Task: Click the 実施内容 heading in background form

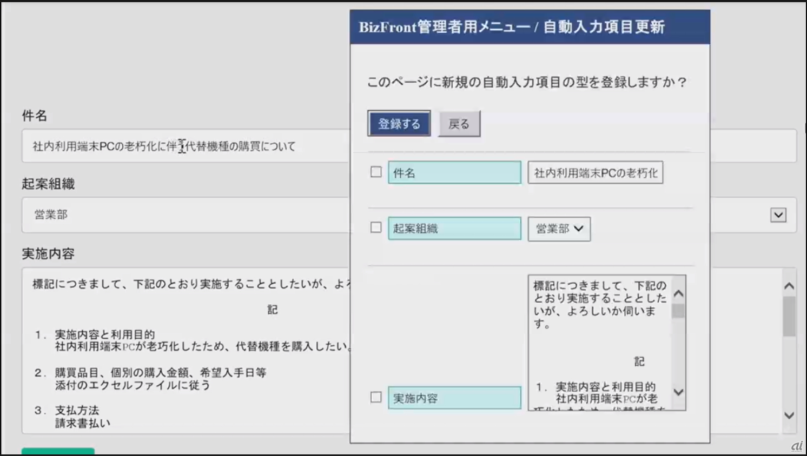Action: pyautogui.click(x=48, y=253)
